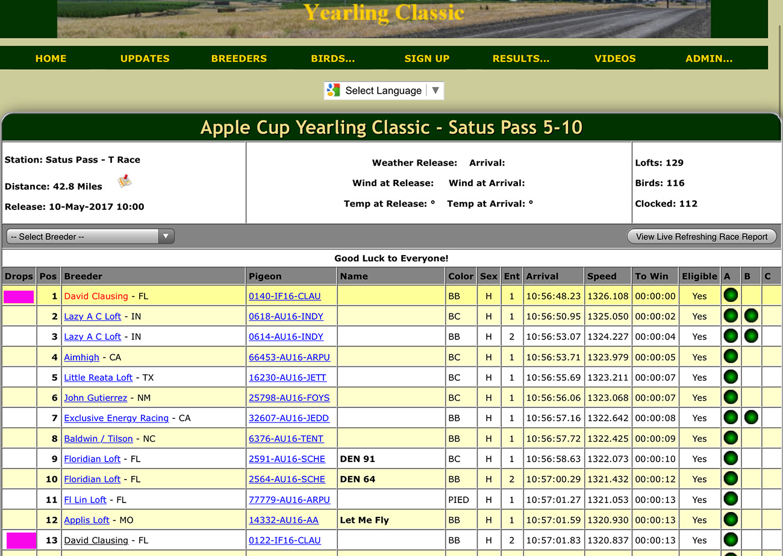Click magenta drop swatch in position 1 row
Screen dimensions: 783x556
(x=19, y=296)
